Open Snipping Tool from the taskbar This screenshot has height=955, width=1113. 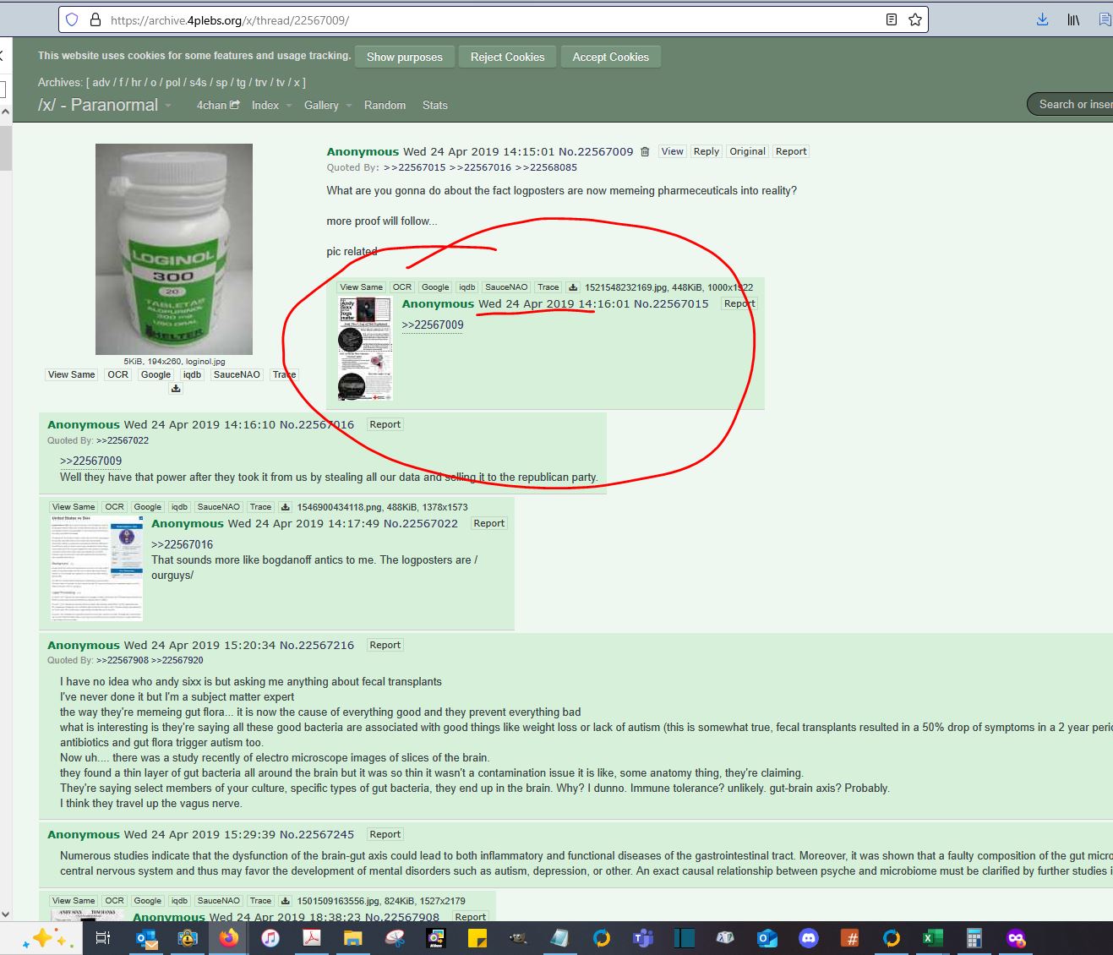point(395,938)
